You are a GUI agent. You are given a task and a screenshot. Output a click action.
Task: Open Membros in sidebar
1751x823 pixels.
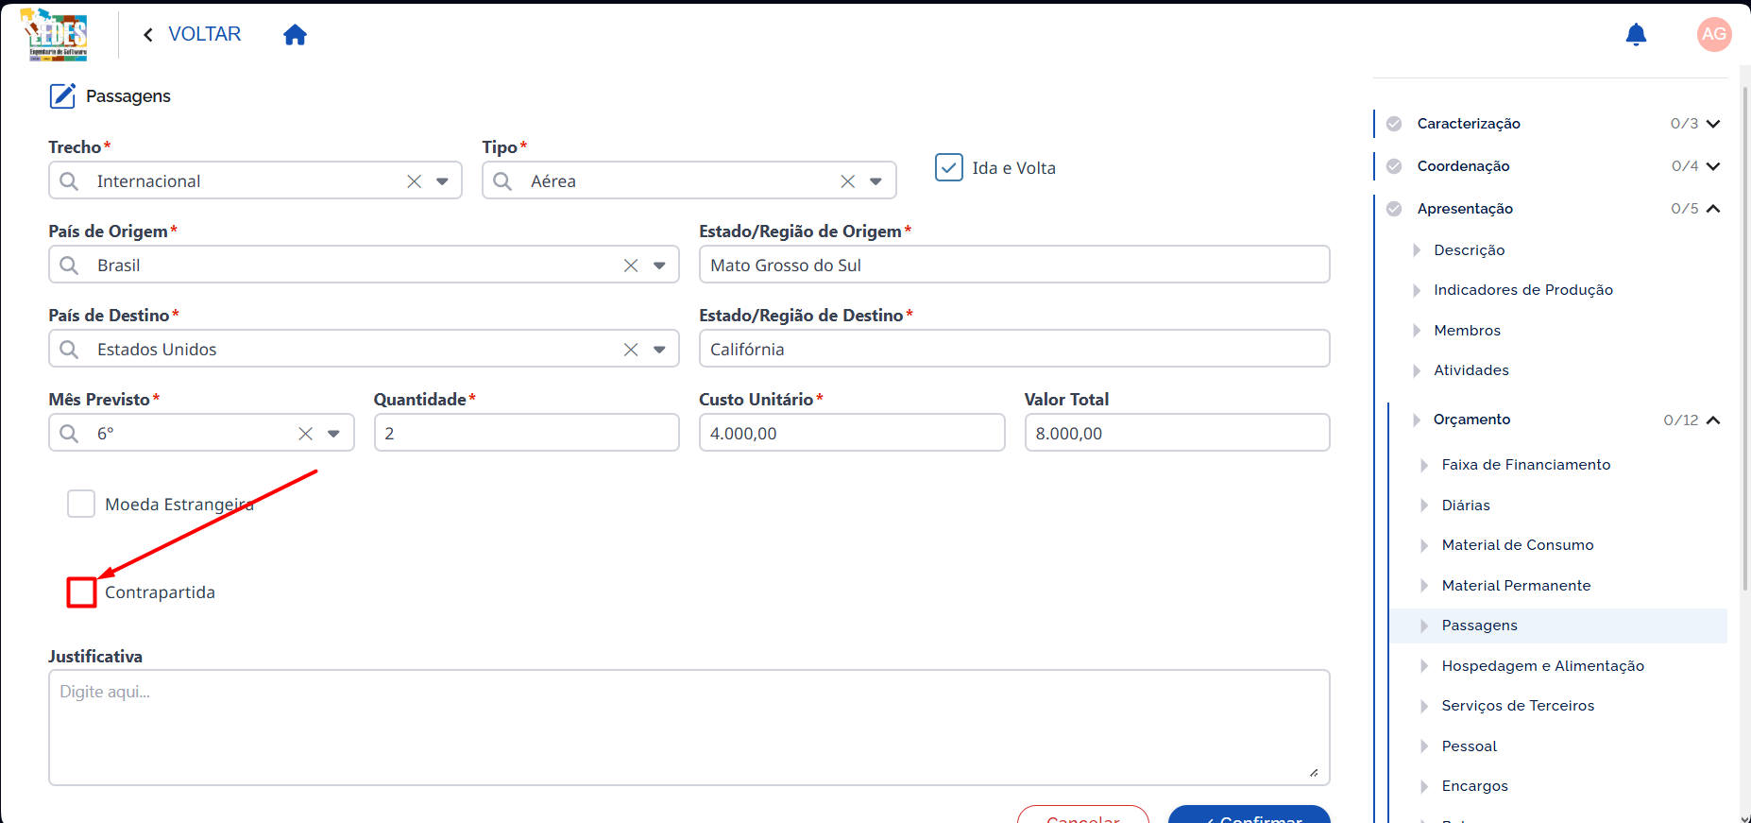pos(1467,331)
